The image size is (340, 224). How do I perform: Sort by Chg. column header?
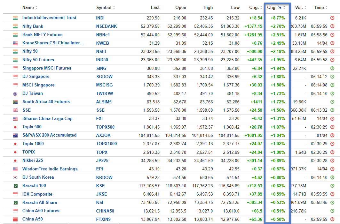click(x=256, y=8)
